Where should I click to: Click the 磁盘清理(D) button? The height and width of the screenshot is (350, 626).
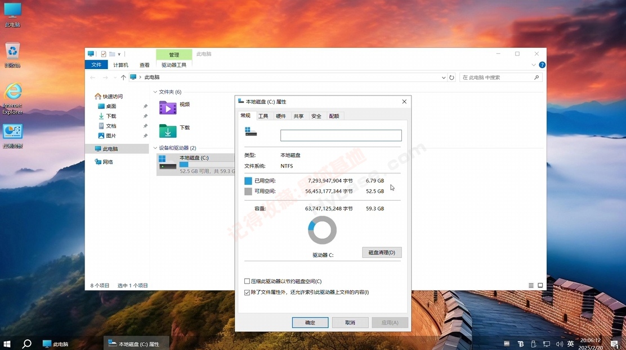click(382, 252)
